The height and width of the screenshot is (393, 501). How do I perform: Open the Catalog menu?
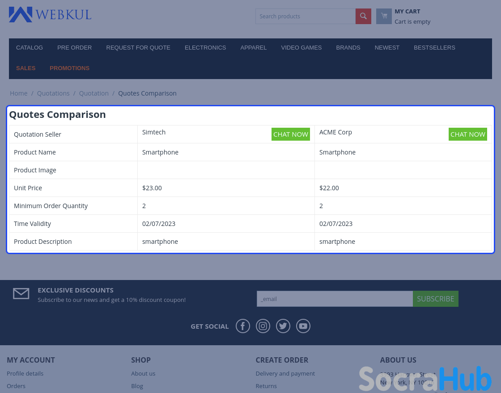(30, 48)
